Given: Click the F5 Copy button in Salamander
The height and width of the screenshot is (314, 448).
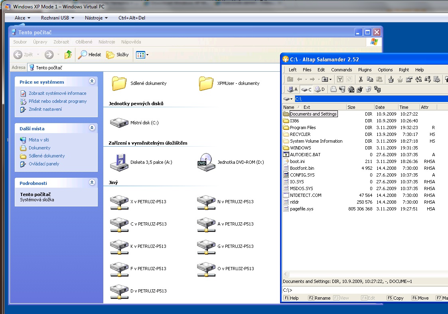Looking at the screenshot, I should click(395, 298).
